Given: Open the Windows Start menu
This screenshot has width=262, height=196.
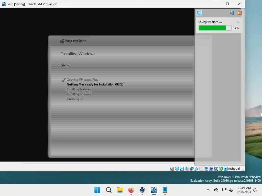Looking at the screenshot, I should click(97, 190).
